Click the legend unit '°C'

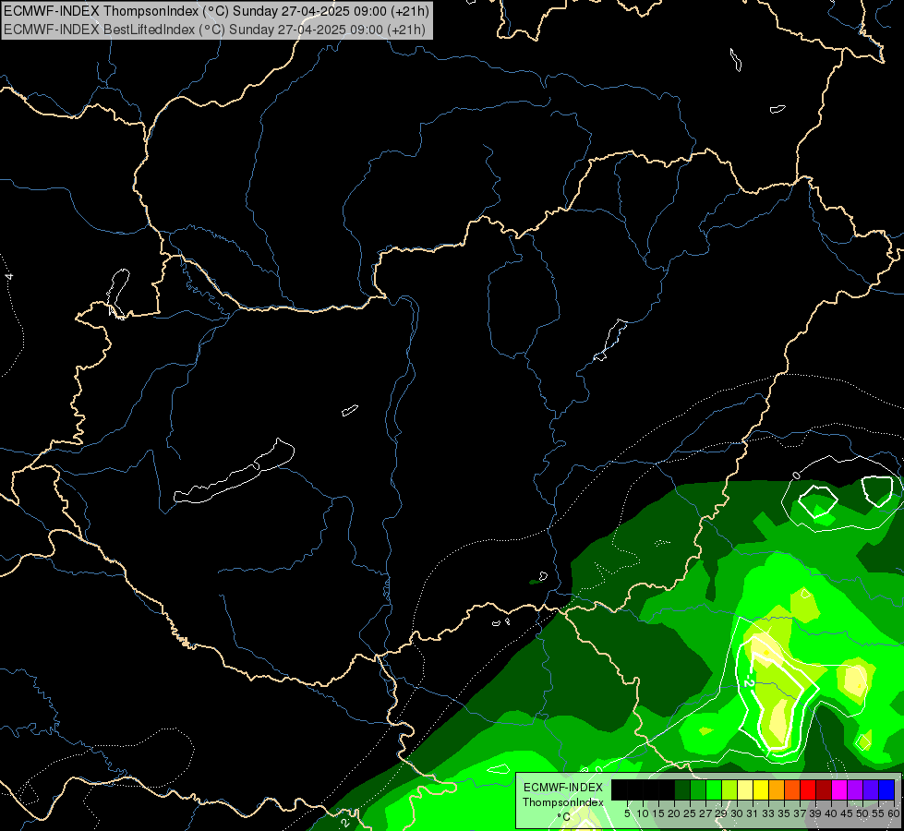[x=564, y=816]
